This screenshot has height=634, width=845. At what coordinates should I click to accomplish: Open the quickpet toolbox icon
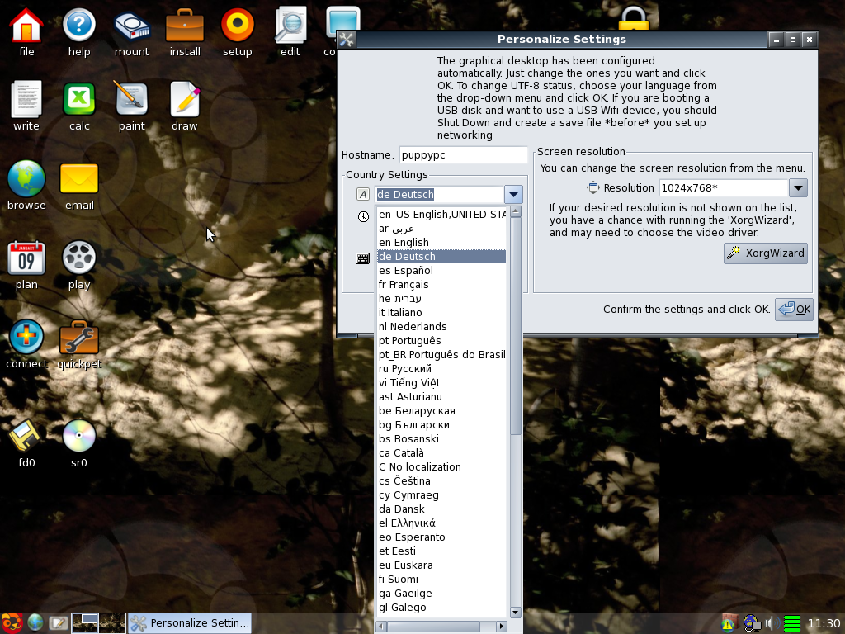pyautogui.click(x=79, y=338)
